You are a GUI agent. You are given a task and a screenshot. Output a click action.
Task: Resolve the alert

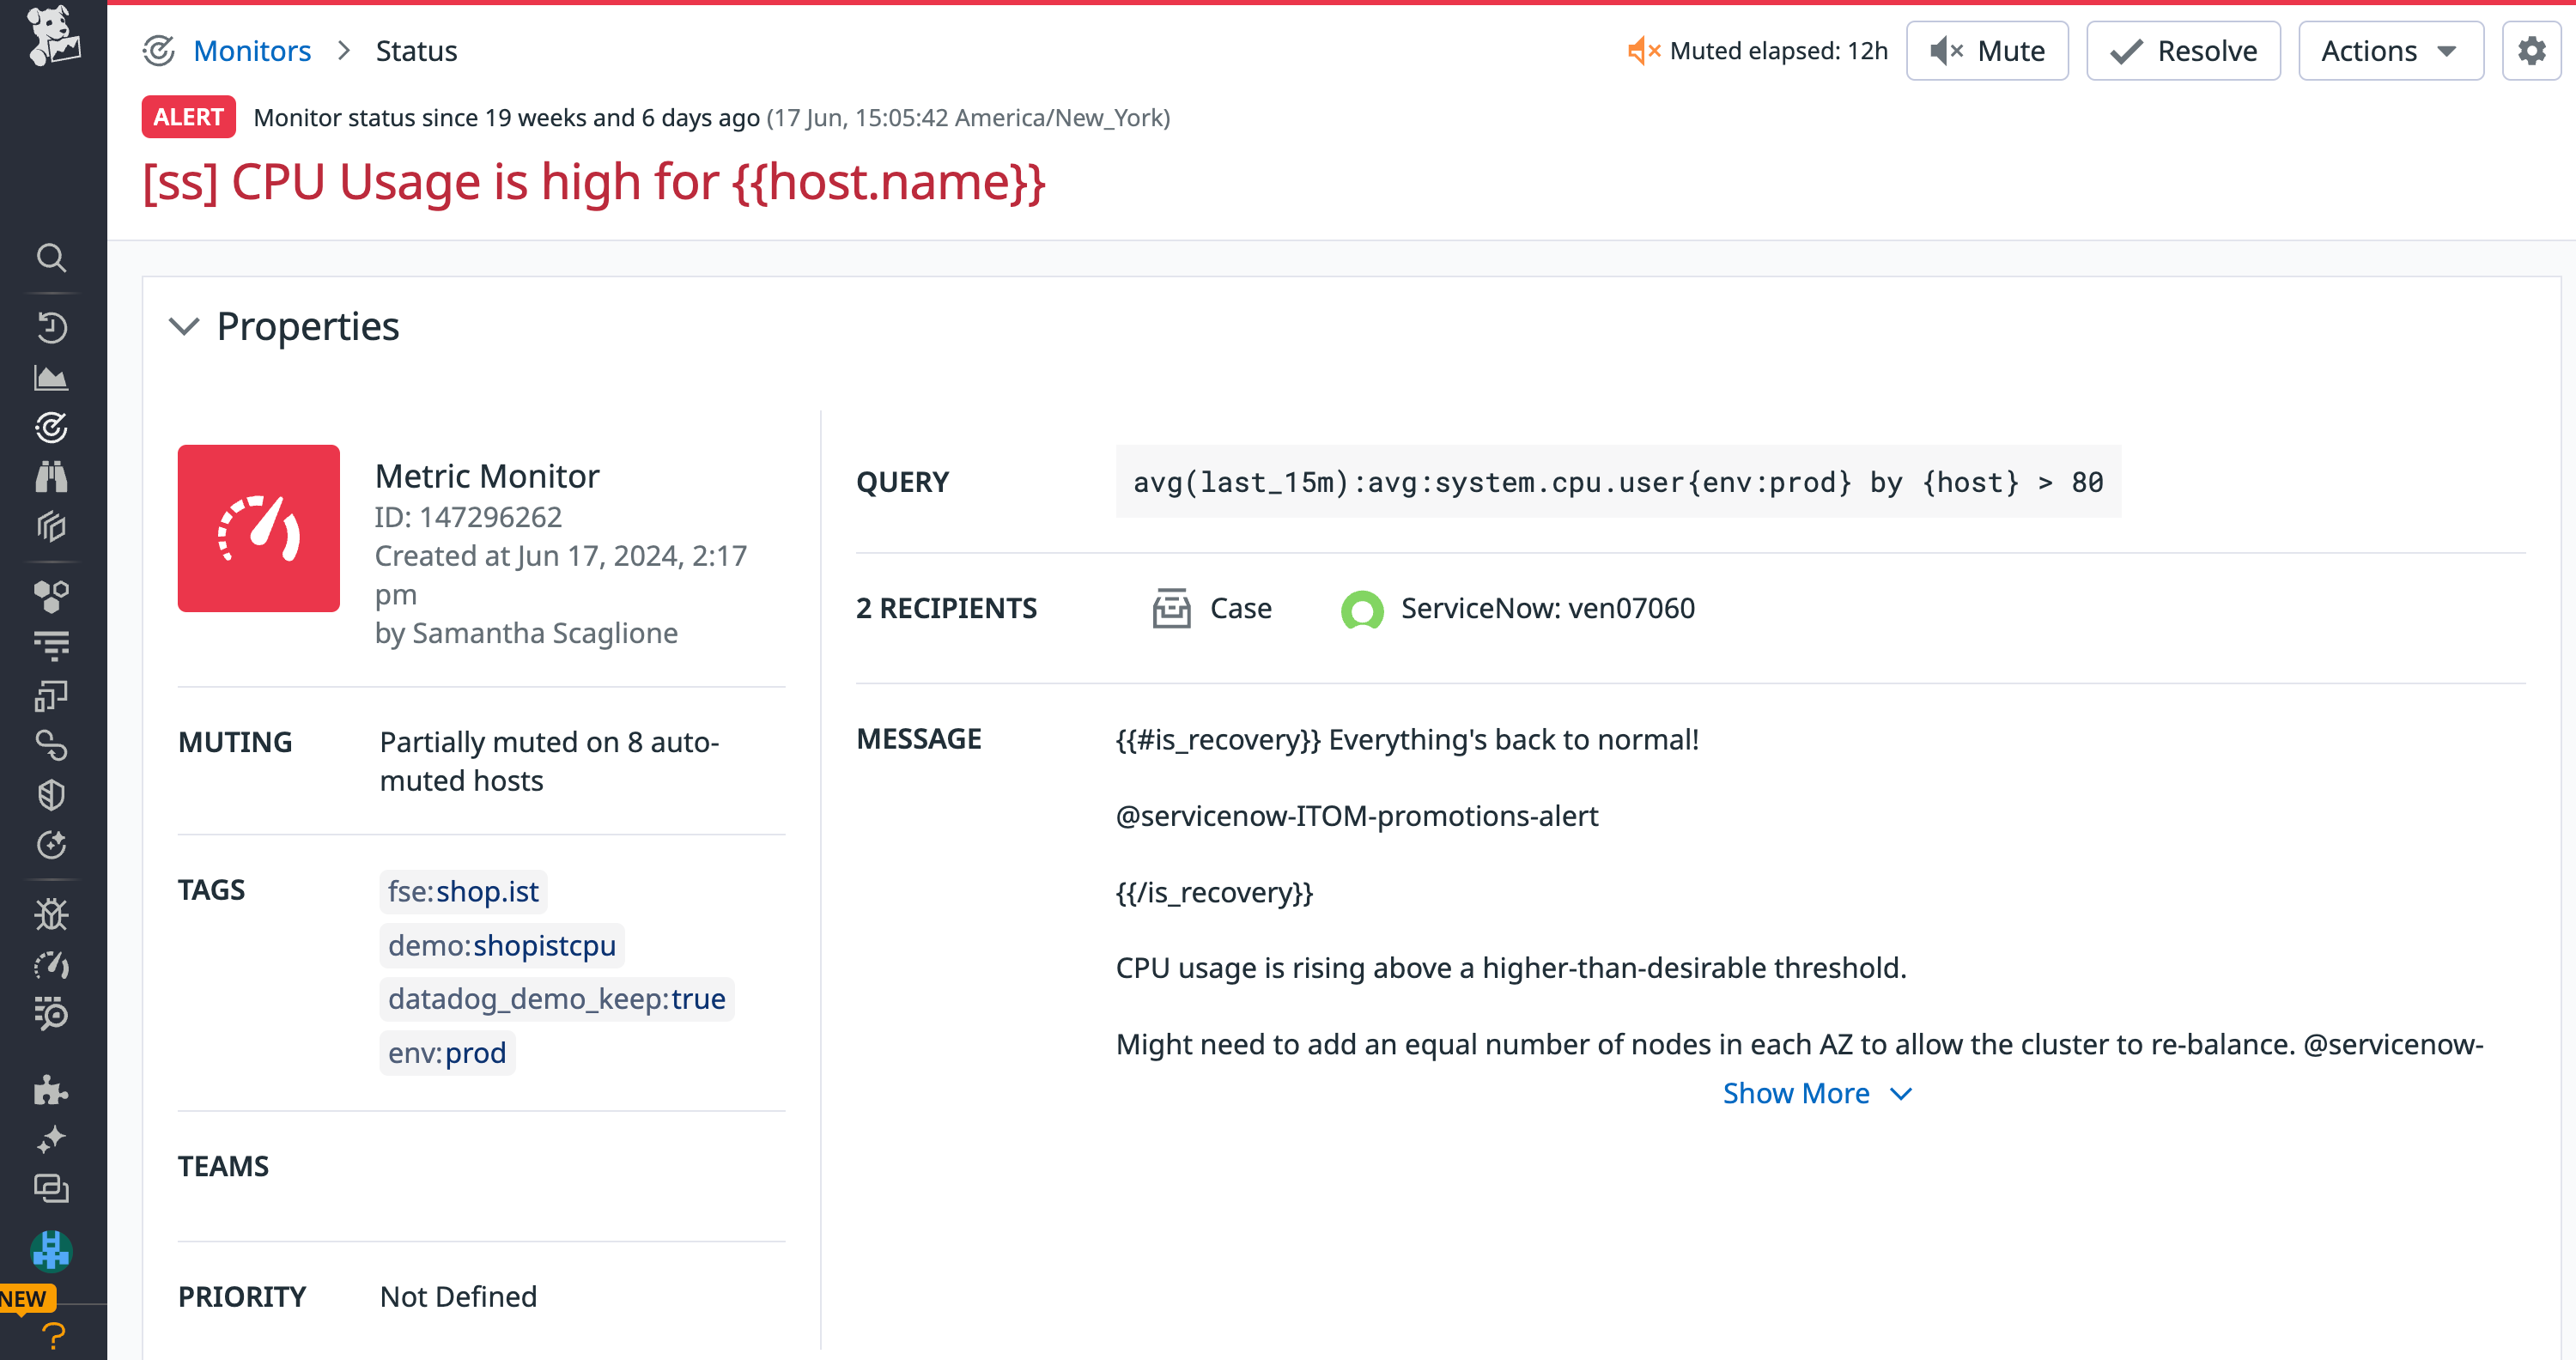(2182, 50)
